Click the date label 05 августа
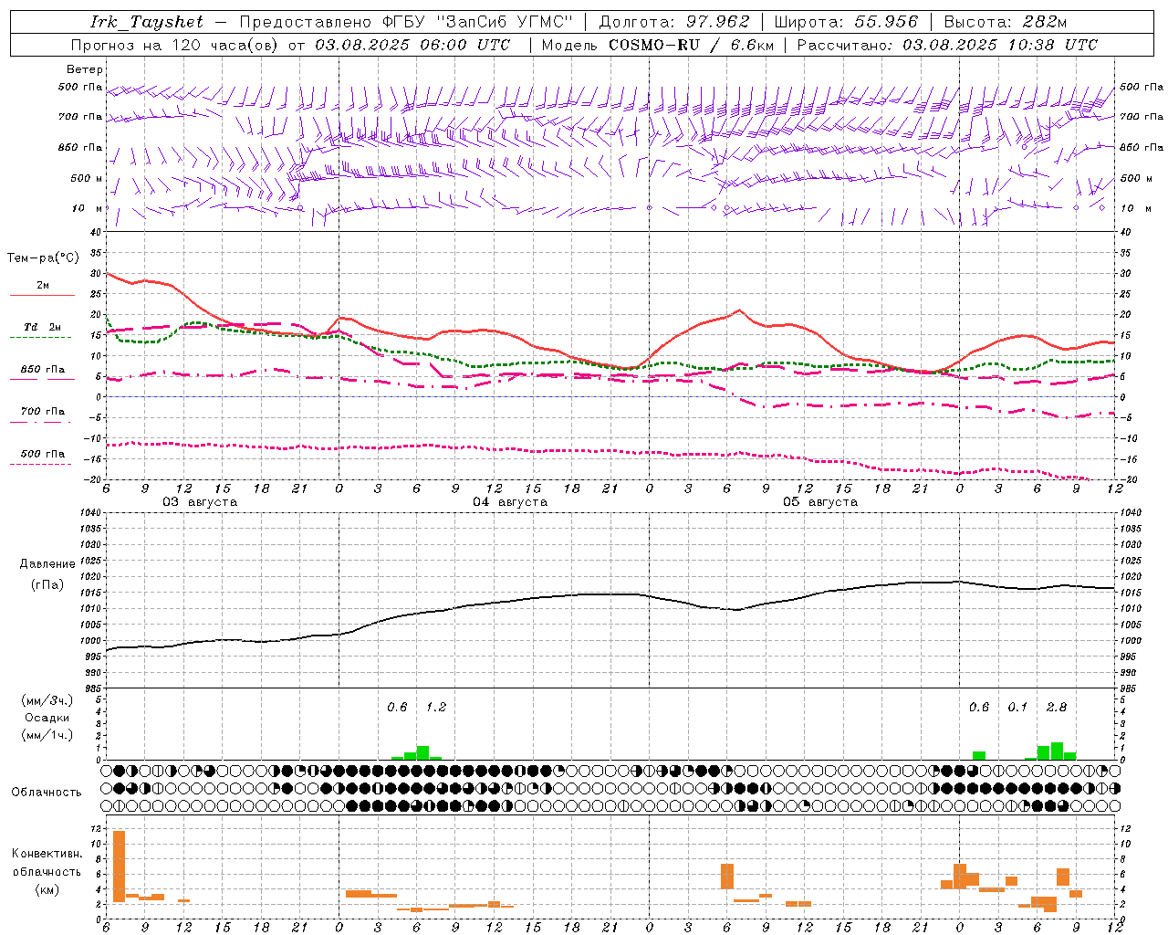Screen dimensions: 1168x935 coord(820,502)
